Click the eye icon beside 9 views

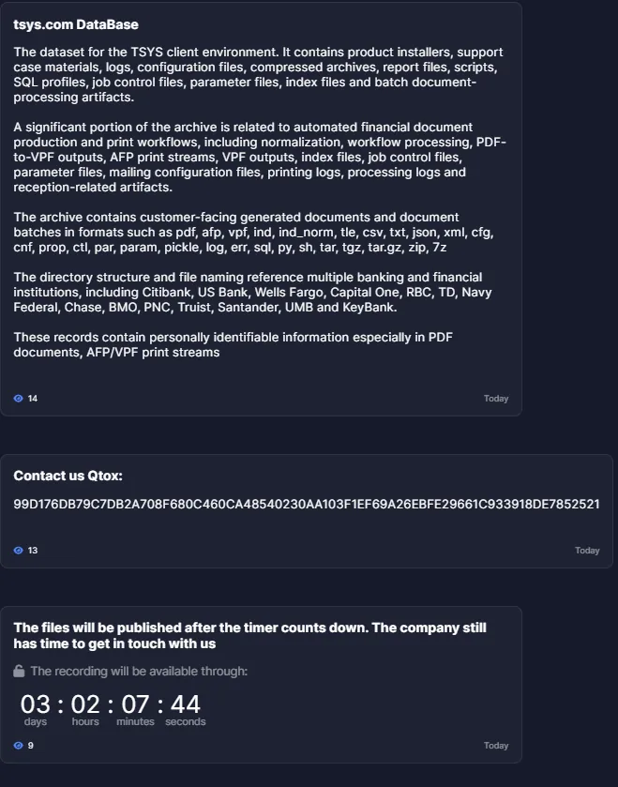(x=19, y=746)
